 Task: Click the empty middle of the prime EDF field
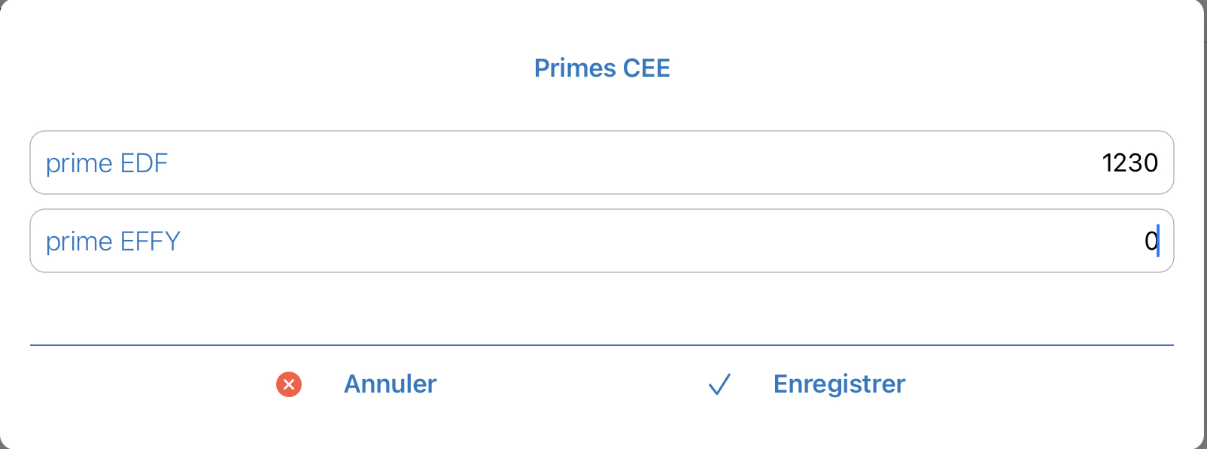(632, 162)
